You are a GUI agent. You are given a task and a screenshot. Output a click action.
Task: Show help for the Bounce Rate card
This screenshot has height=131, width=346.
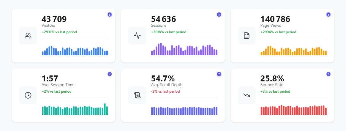328,74
